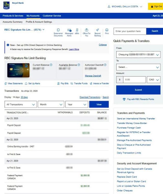Screen dimensions: 163x194
Task: Click the RBC logo
Action: [6, 5]
